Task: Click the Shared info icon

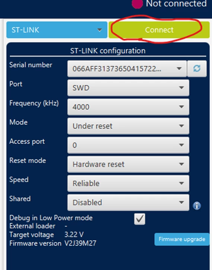Action: [x=197, y=205]
